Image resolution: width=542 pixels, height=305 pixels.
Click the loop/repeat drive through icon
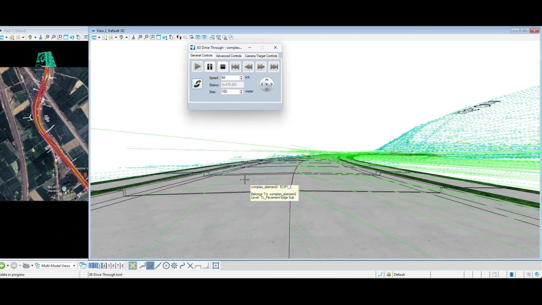[x=197, y=83]
